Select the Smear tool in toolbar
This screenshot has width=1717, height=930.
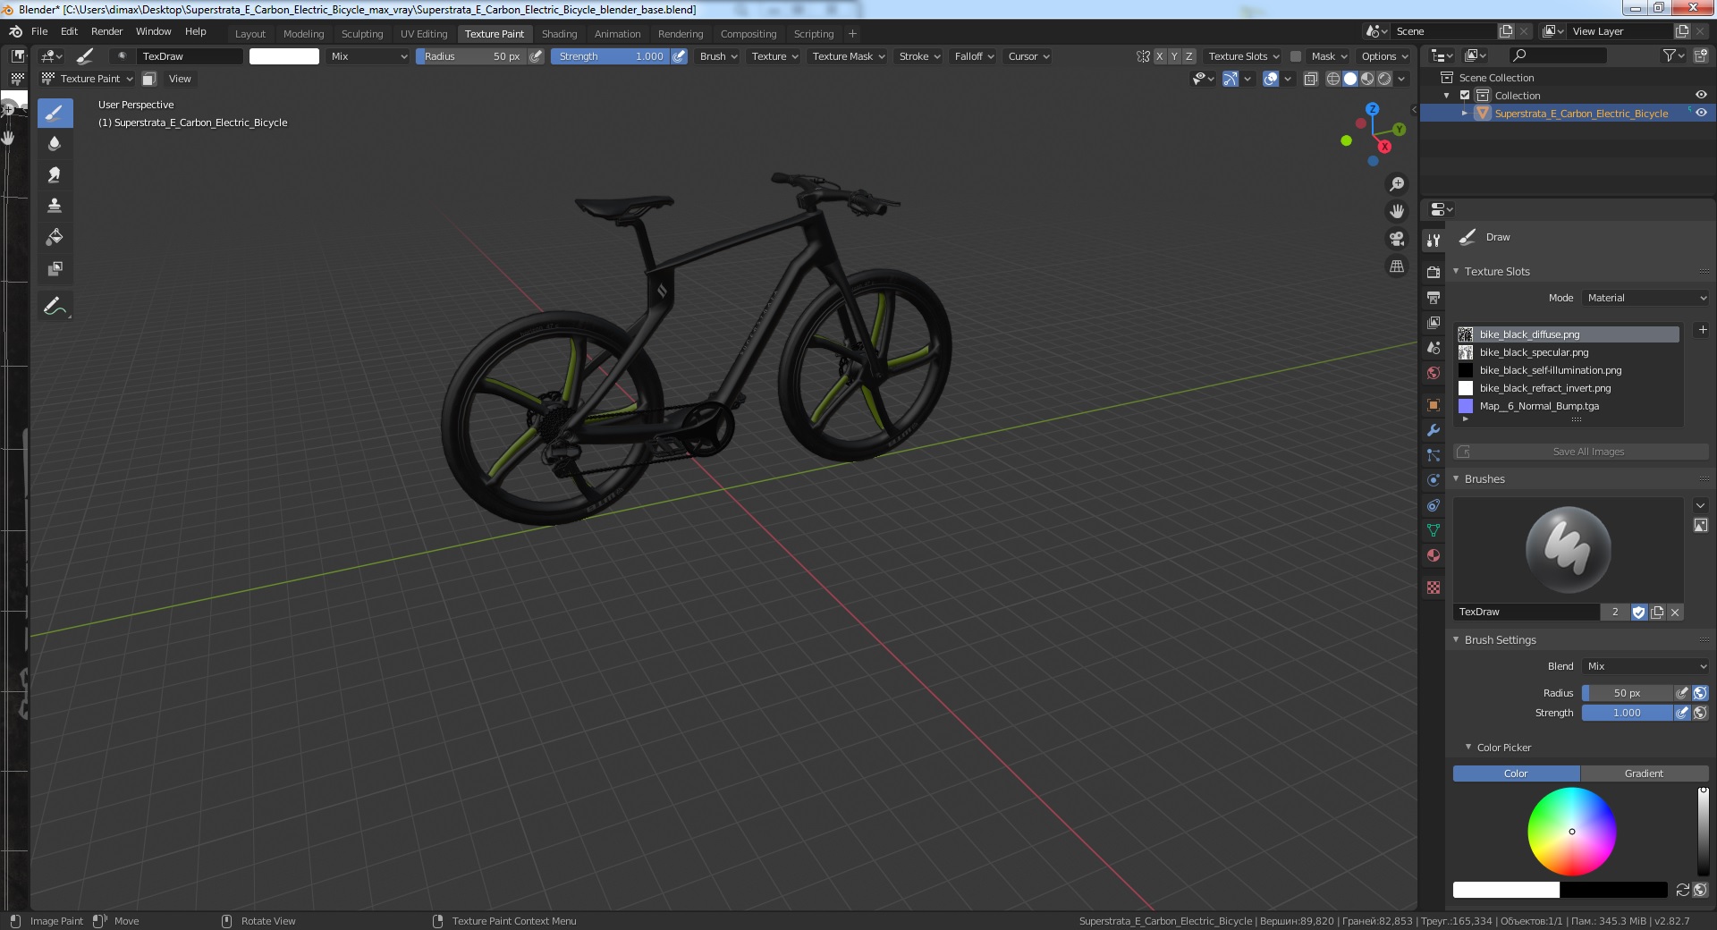pos(55,175)
